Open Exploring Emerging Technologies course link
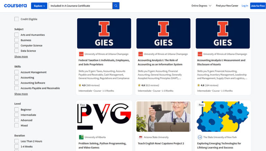This screenshot has width=266, height=151. coord(219,145)
